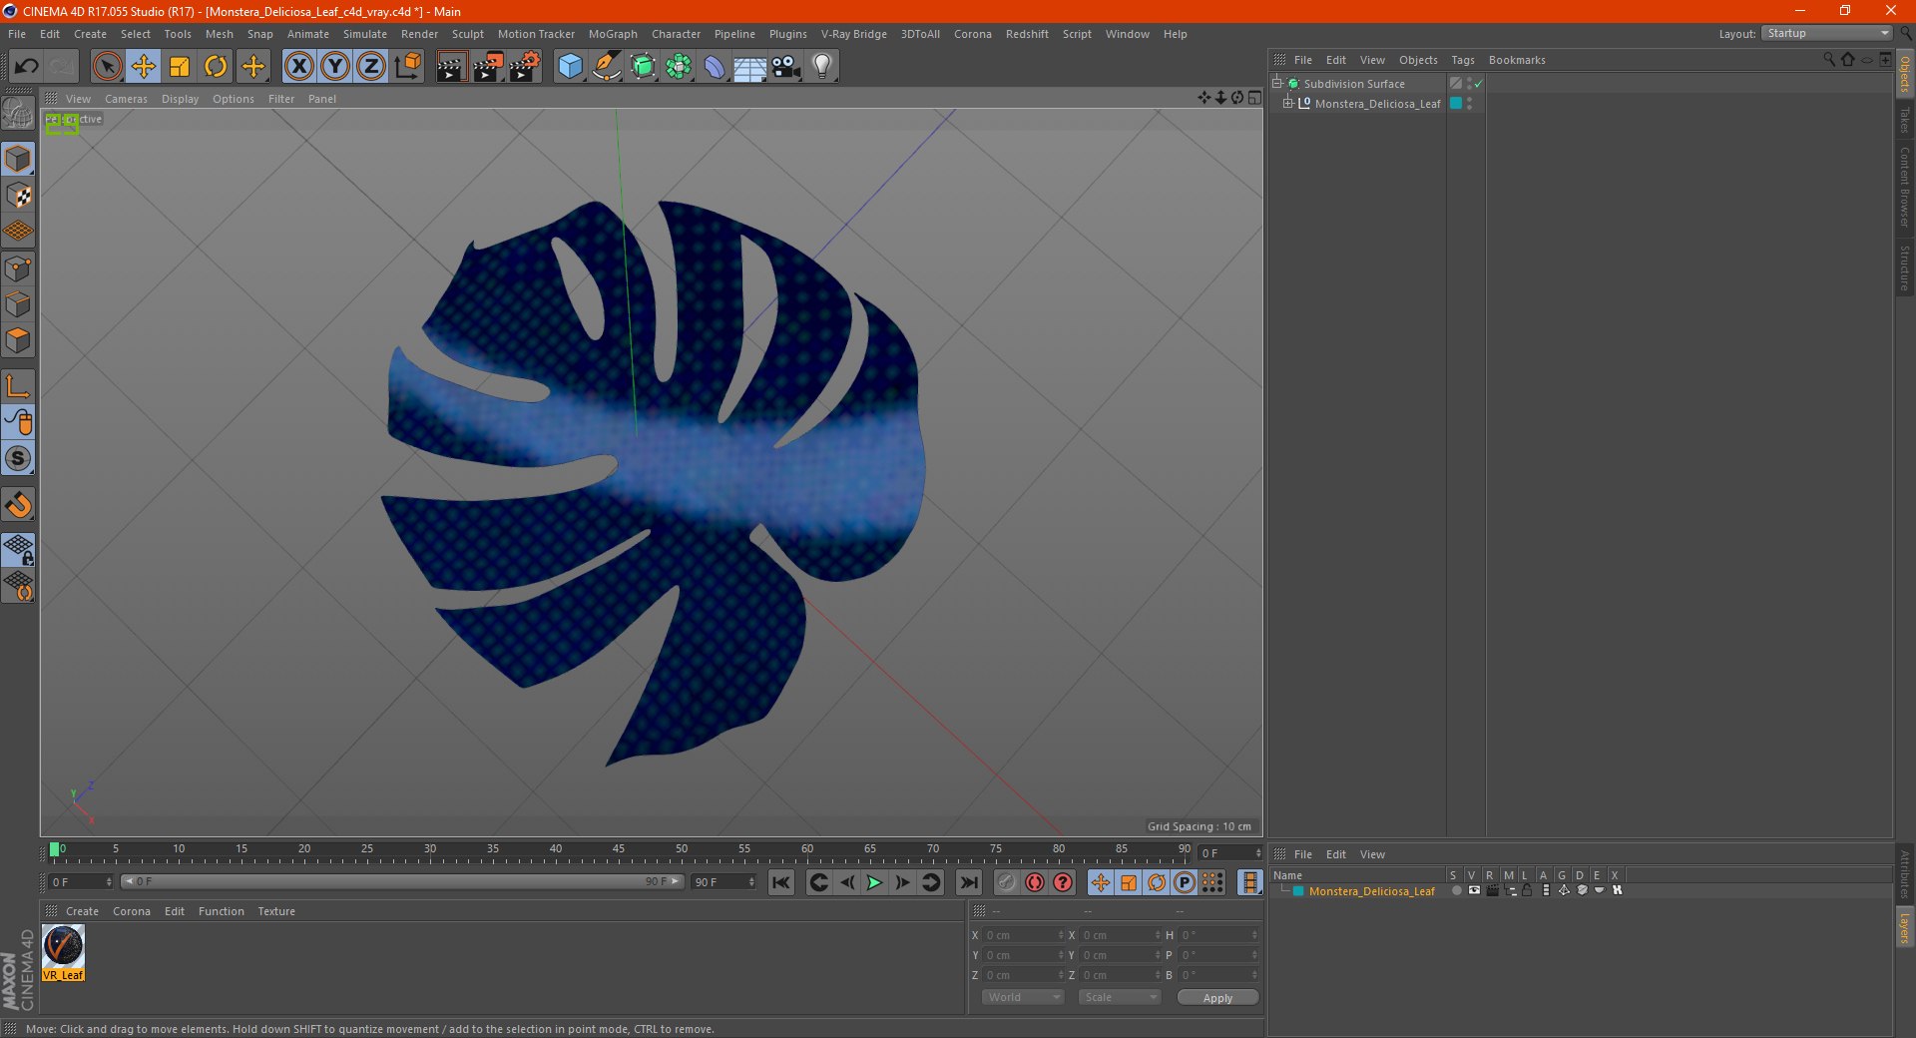Image resolution: width=1916 pixels, height=1038 pixels.
Task: Switch to Edges mode
Action: 19,304
